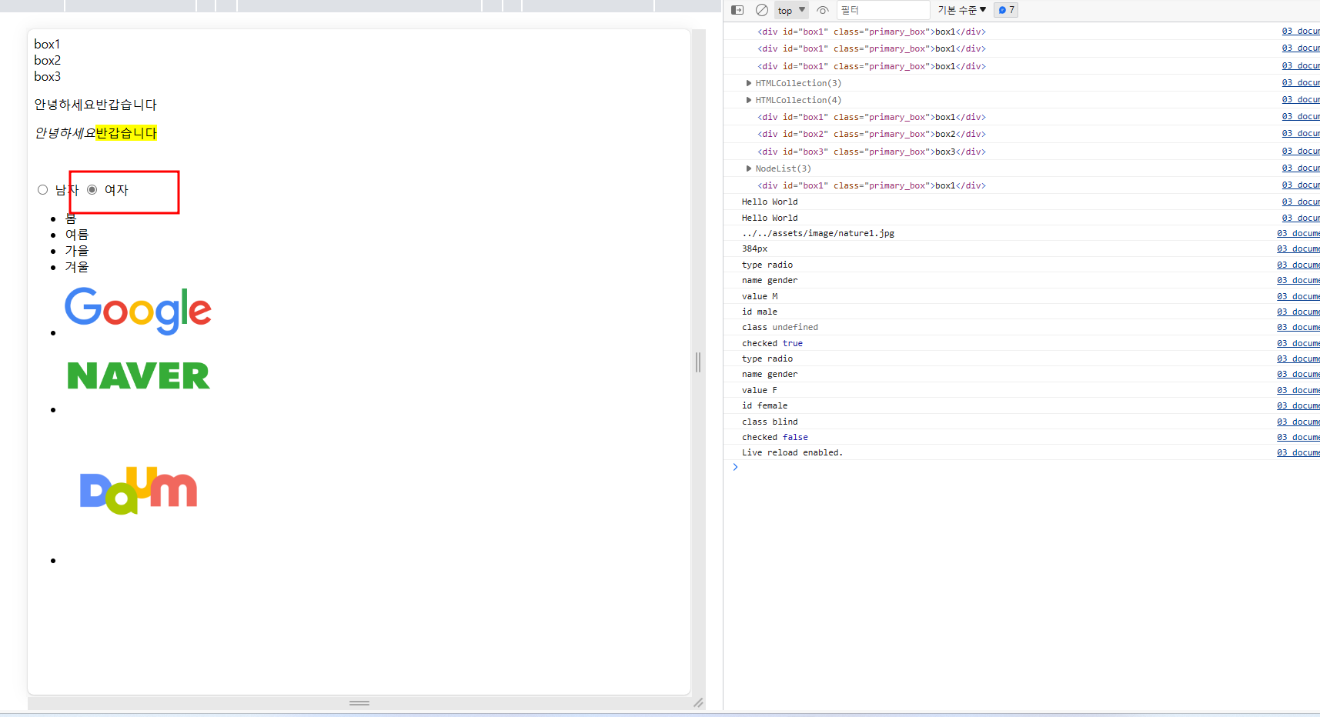Click the NAVER logo image
The height and width of the screenshot is (717, 1320).
tap(139, 375)
